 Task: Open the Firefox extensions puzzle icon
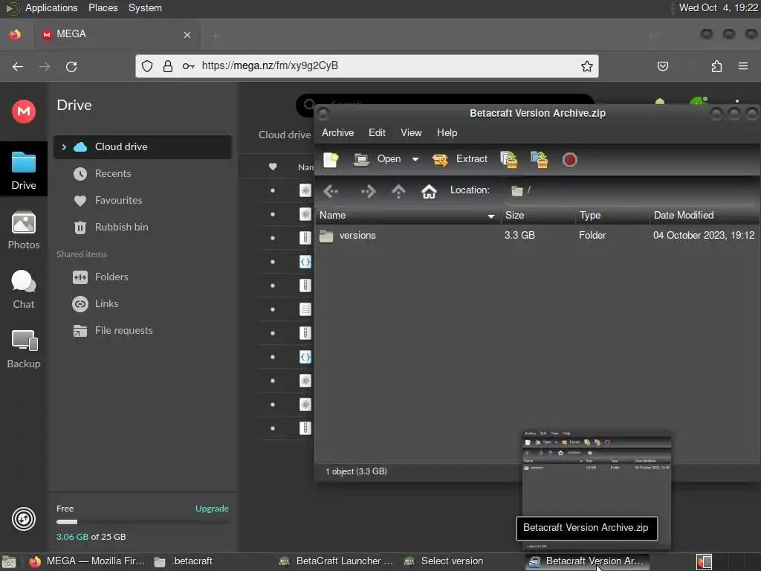point(716,66)
